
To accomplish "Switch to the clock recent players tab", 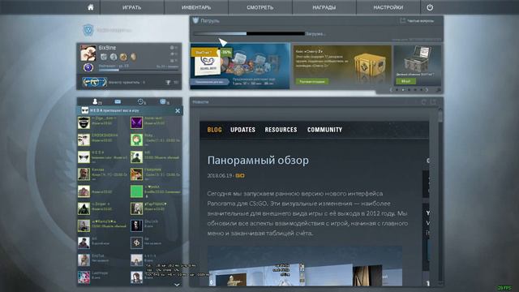I will coord(140,101).
